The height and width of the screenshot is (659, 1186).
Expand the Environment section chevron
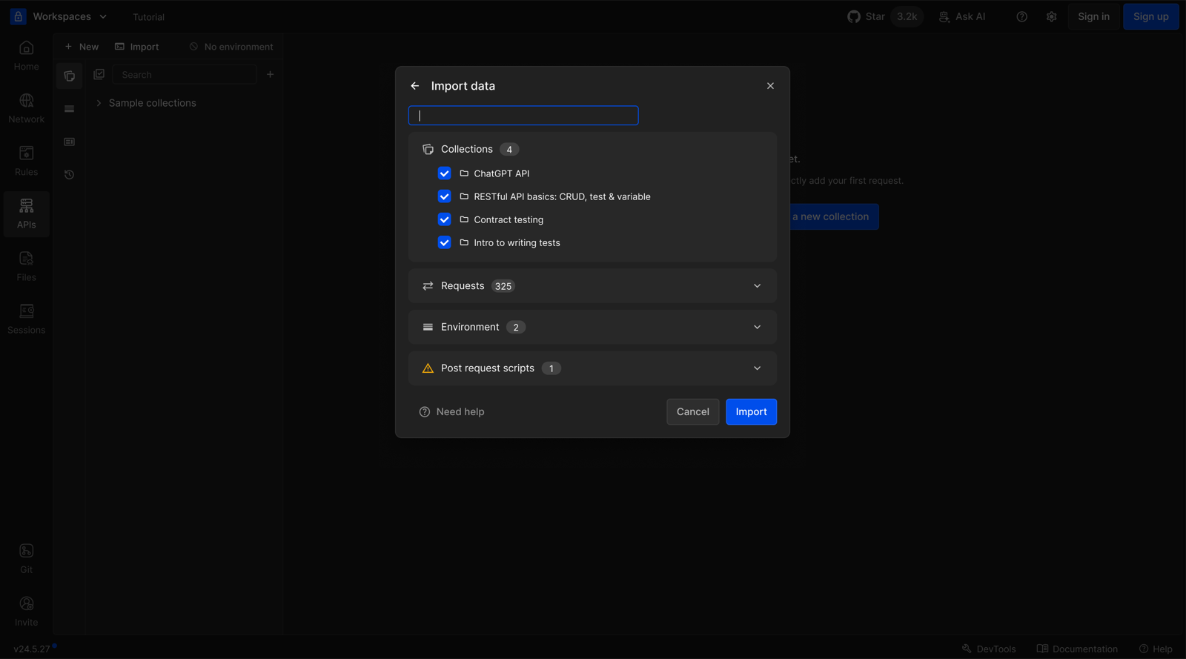click(x=757, y=327)
